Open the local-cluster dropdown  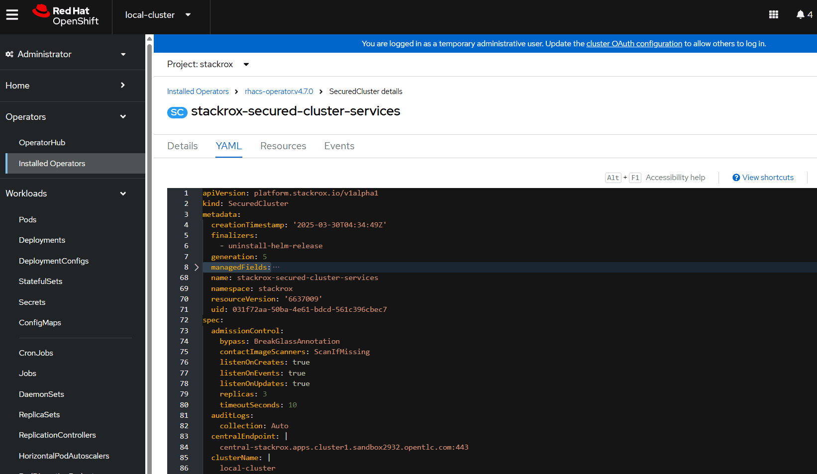pos(158,15)
